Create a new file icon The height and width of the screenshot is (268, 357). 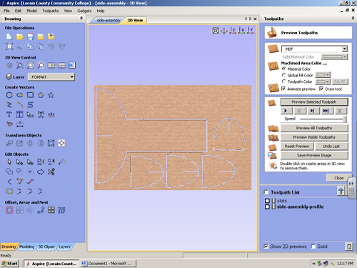coord(9,36)
